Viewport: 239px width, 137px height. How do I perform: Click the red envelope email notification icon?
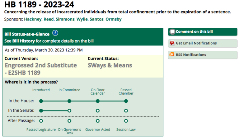[x=172, y=43]
